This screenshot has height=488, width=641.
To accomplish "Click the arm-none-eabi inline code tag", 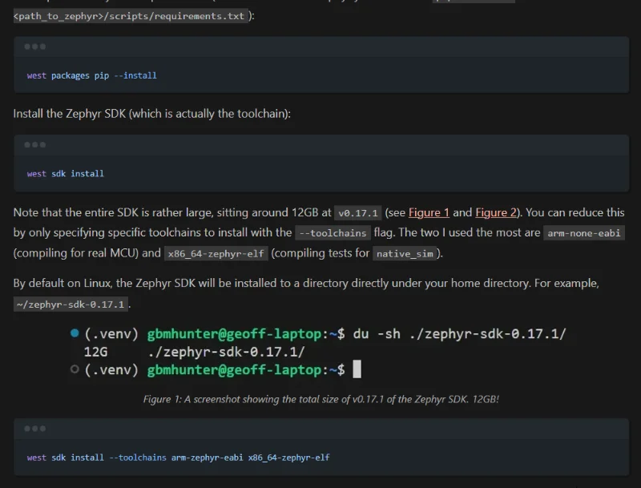I will pyautogui.click(x=583, y=233).
